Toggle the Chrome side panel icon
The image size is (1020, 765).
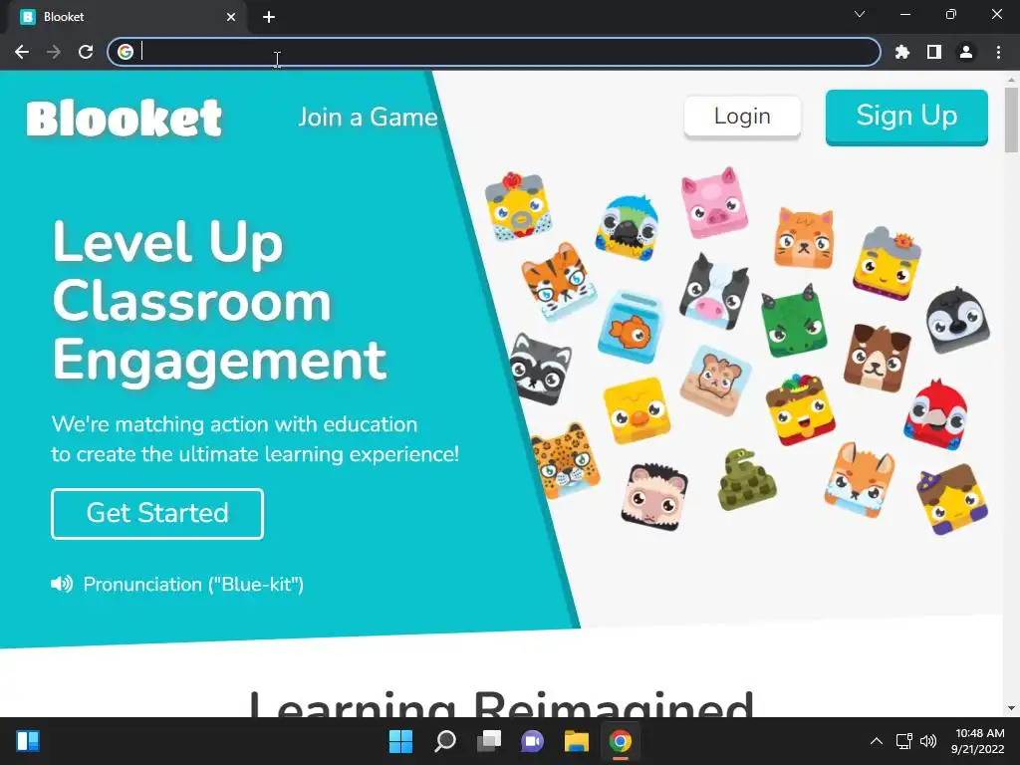click(x=934, y=52)
